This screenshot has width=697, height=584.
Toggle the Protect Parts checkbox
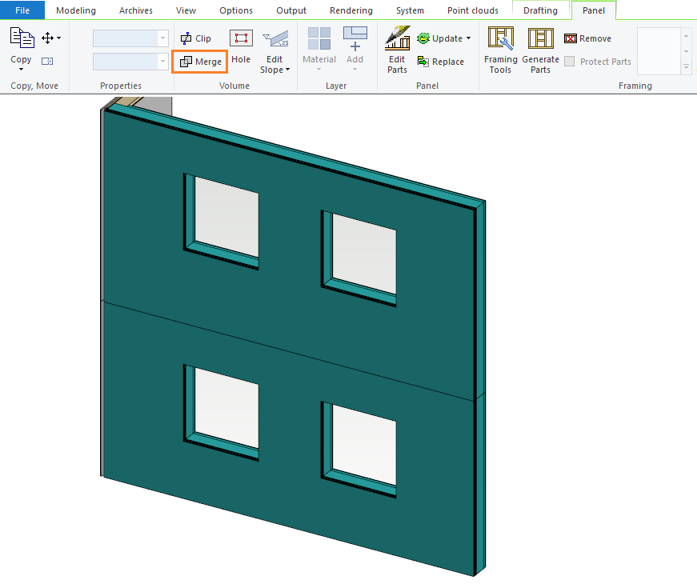[570, 62]
